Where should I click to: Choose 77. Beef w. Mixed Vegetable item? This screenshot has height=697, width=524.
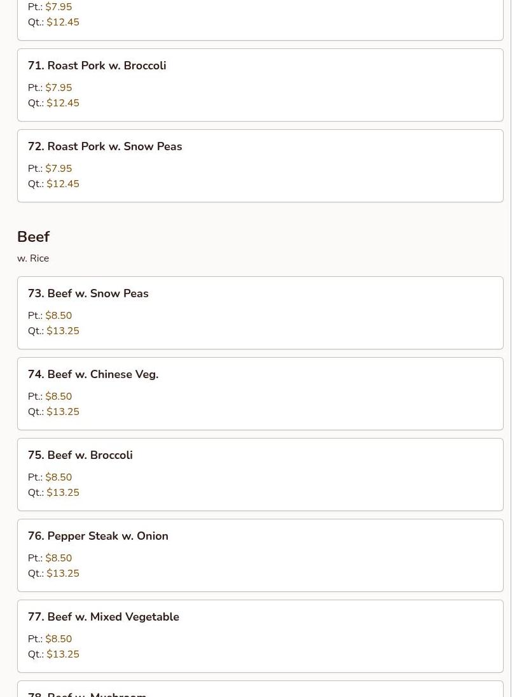point(260,637)
